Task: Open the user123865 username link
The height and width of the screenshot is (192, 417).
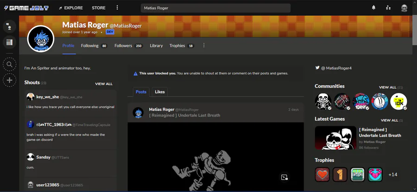Action: coord(48,185)
